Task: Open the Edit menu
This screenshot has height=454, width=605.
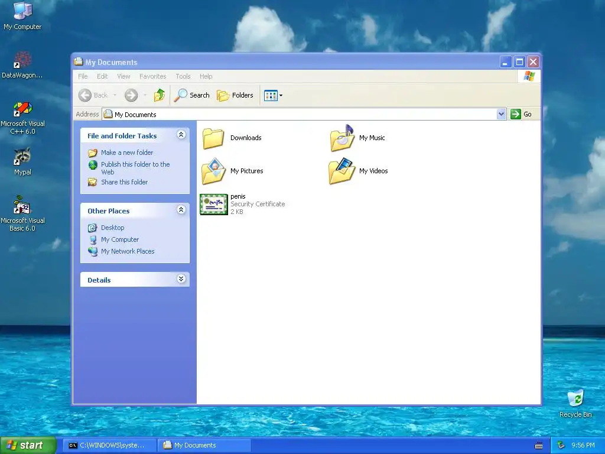Action: click(x=102, y=76)
